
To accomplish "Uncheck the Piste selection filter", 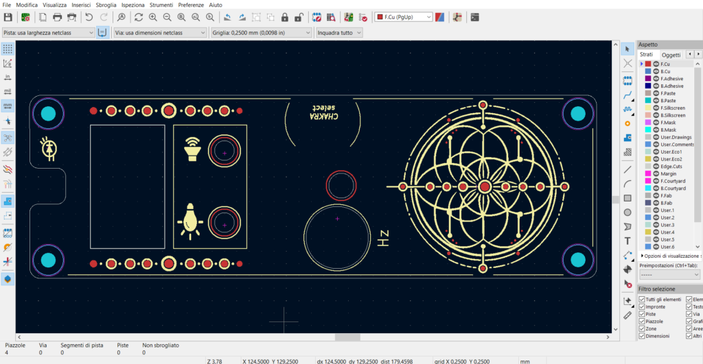I will 642,314.
